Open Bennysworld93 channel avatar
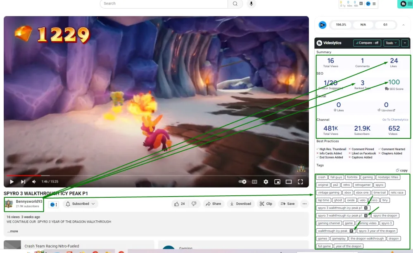413x253 pixels. click(9, 204)
